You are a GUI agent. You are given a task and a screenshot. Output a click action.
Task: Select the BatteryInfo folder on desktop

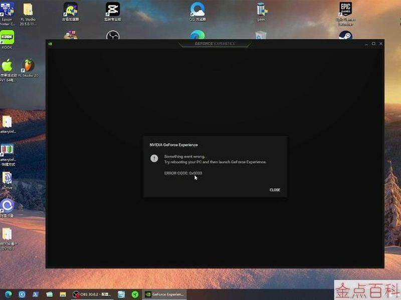pos(7,124)
